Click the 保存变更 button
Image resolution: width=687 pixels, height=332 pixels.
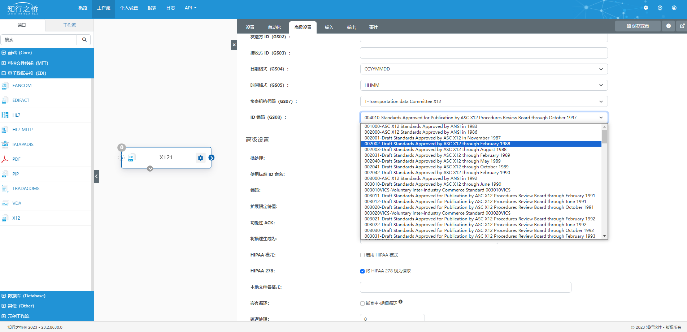click(637, 26)
